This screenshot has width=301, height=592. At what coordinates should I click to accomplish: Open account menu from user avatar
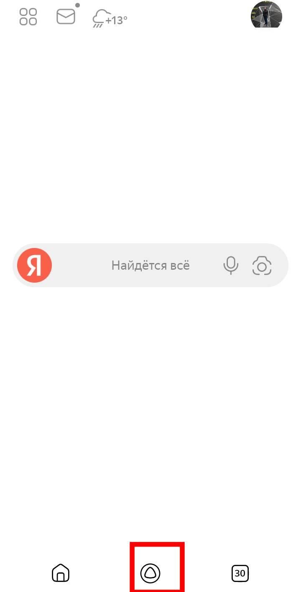coord(266,15)
